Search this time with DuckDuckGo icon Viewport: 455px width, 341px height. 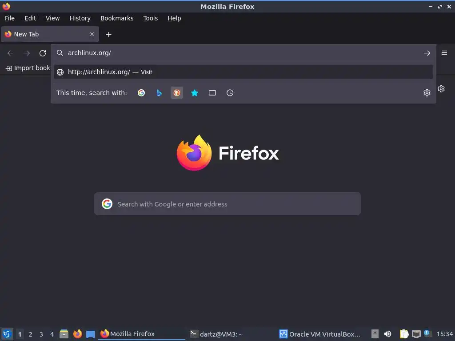(177, 93)
